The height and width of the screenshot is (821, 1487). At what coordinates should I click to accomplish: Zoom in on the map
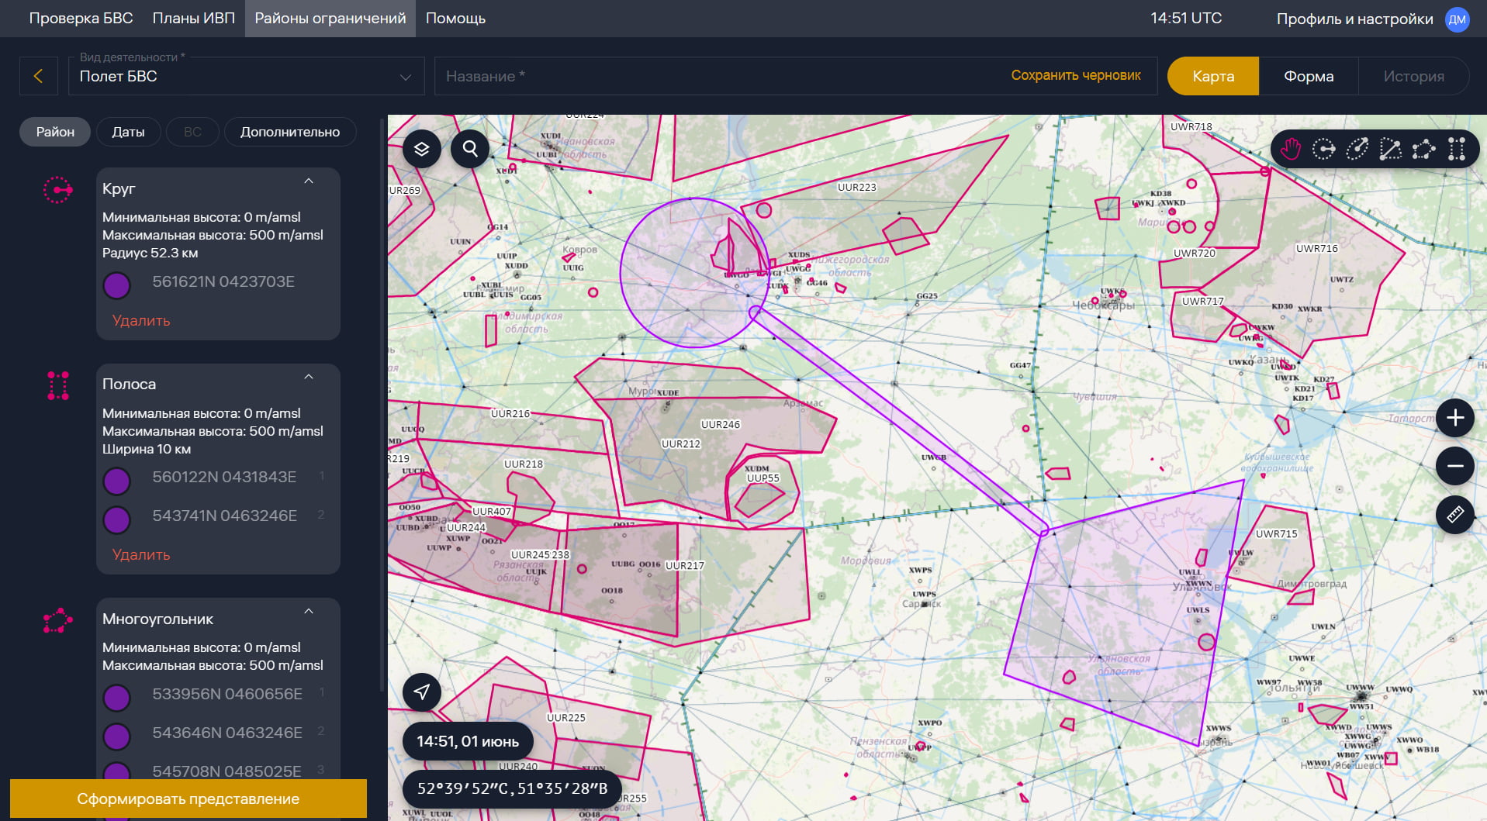1454,419
